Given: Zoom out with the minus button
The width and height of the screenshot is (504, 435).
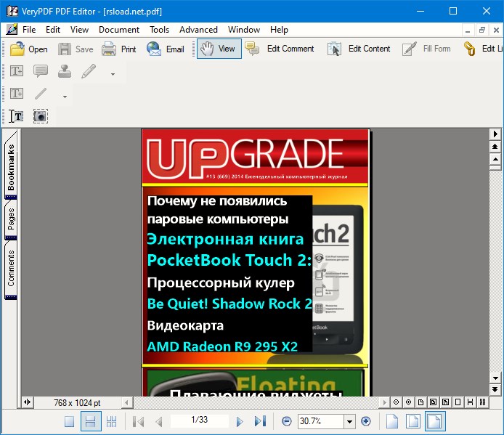Looking at the screenshot, I should (x=286, y=421).
